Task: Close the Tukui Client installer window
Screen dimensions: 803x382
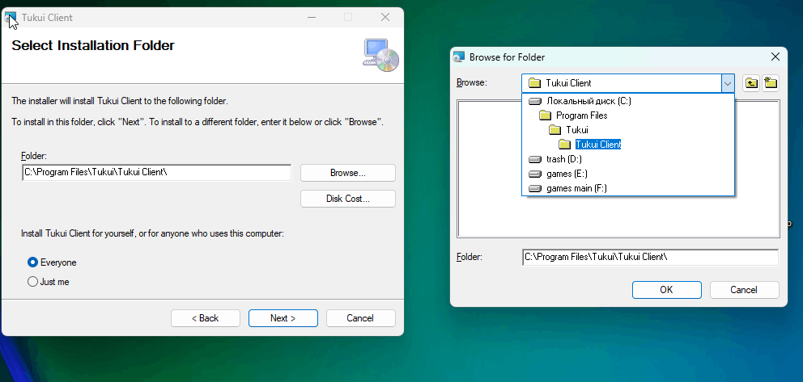Action: 385,18
